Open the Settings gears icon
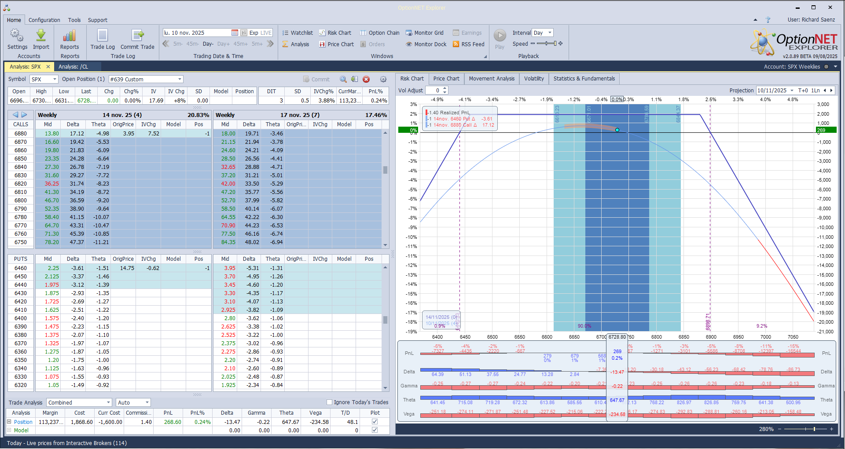The height and width of the screenshot is (449, 845). tap(17, 35)
